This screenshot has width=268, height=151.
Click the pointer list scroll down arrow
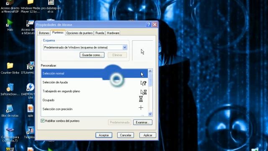click(x=150, y=114)
